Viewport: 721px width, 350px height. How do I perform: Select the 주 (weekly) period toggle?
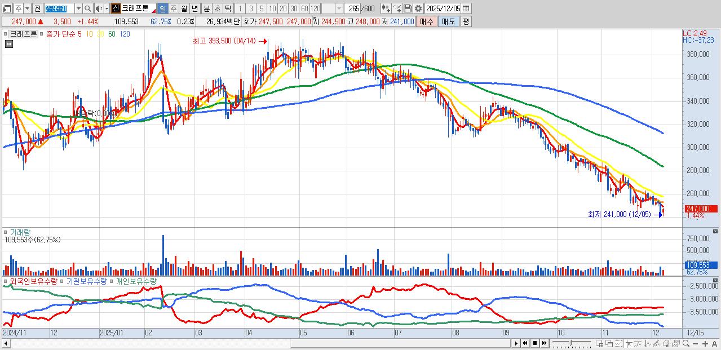point(173,8)
